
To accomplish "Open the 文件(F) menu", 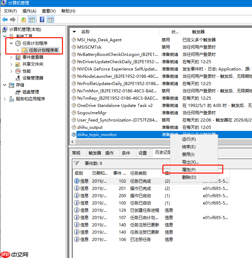I will coord(10,11).
